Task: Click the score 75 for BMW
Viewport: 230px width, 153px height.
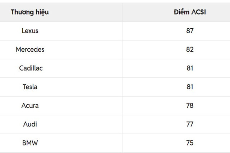Action: (x=190, y=143)
